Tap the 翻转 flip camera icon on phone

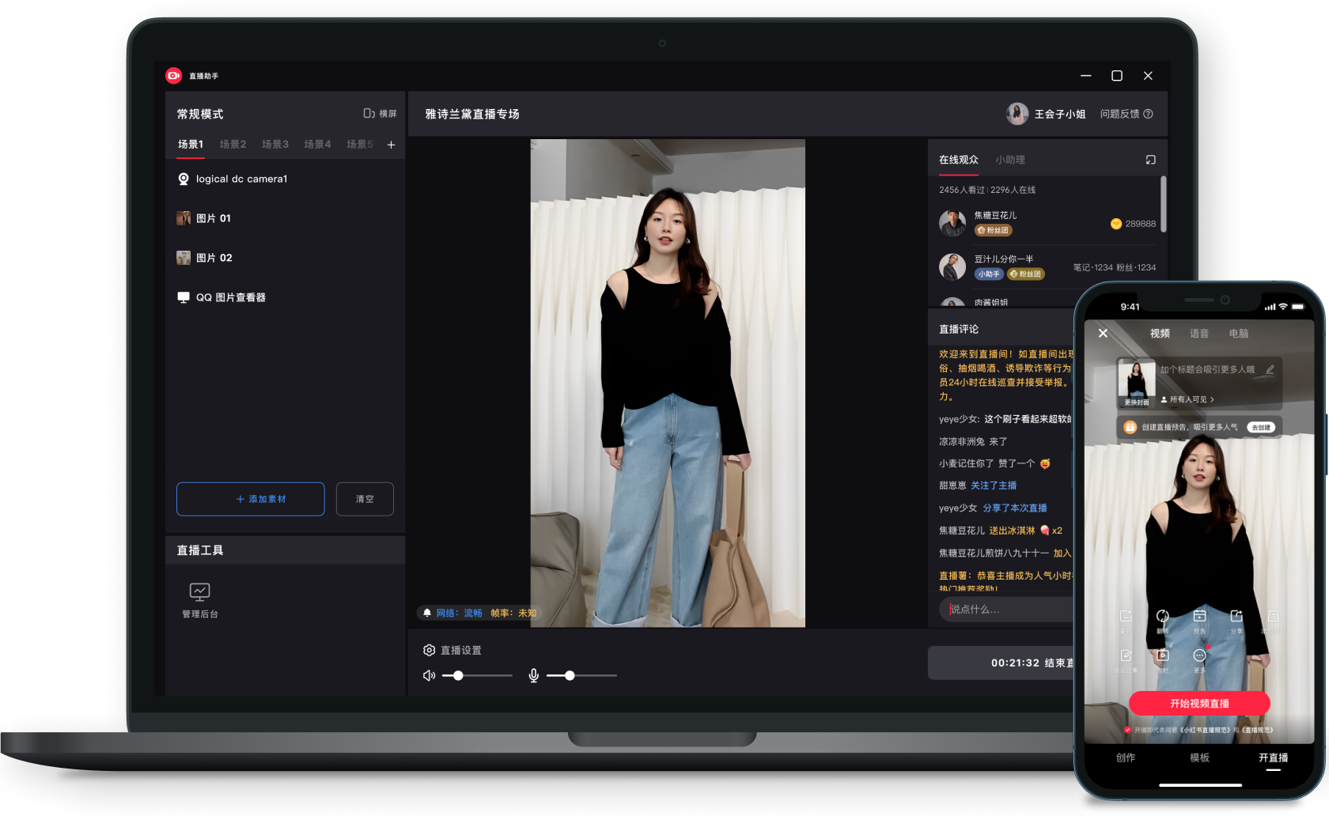click(1162, 617)
